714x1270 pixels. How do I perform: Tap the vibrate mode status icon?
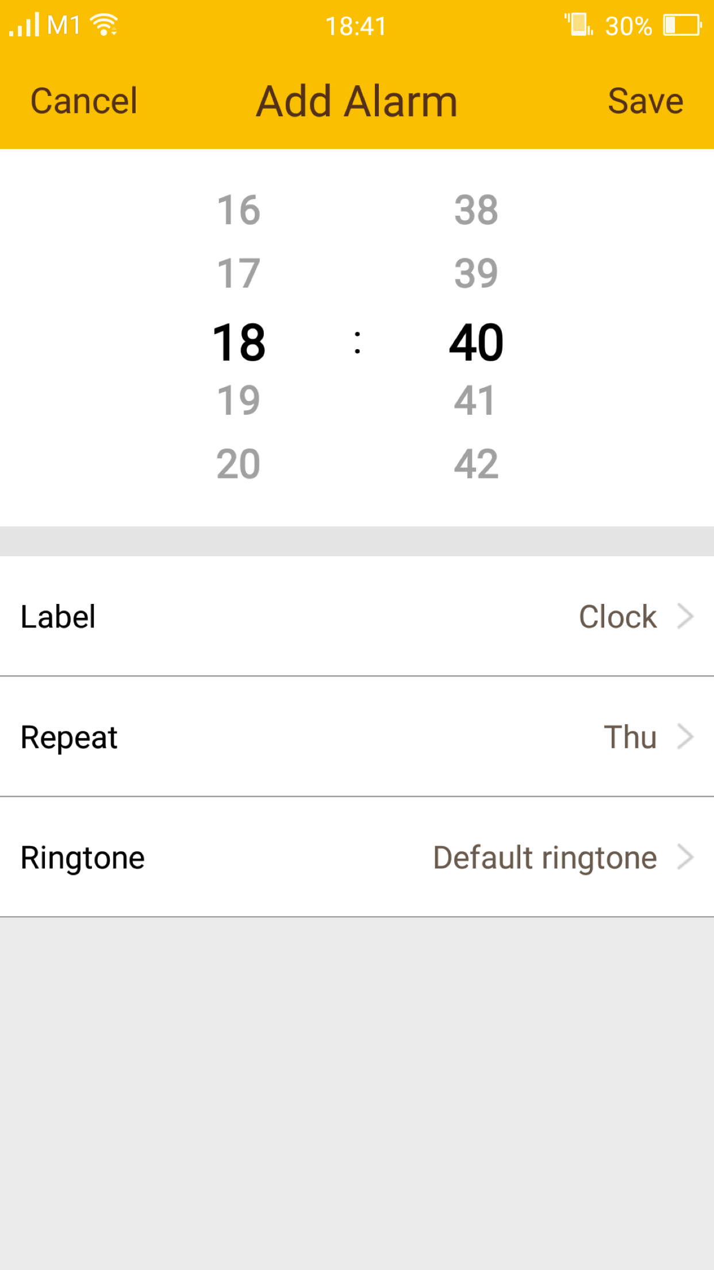[578, 25]
